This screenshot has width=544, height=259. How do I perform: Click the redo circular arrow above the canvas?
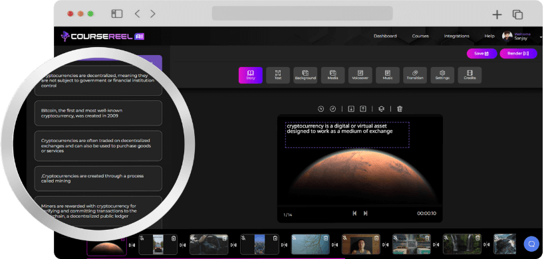coord(333,109)
